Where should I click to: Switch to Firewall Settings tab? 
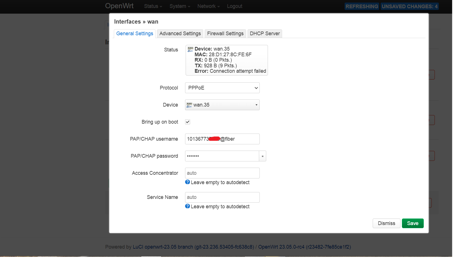point(225,34)
